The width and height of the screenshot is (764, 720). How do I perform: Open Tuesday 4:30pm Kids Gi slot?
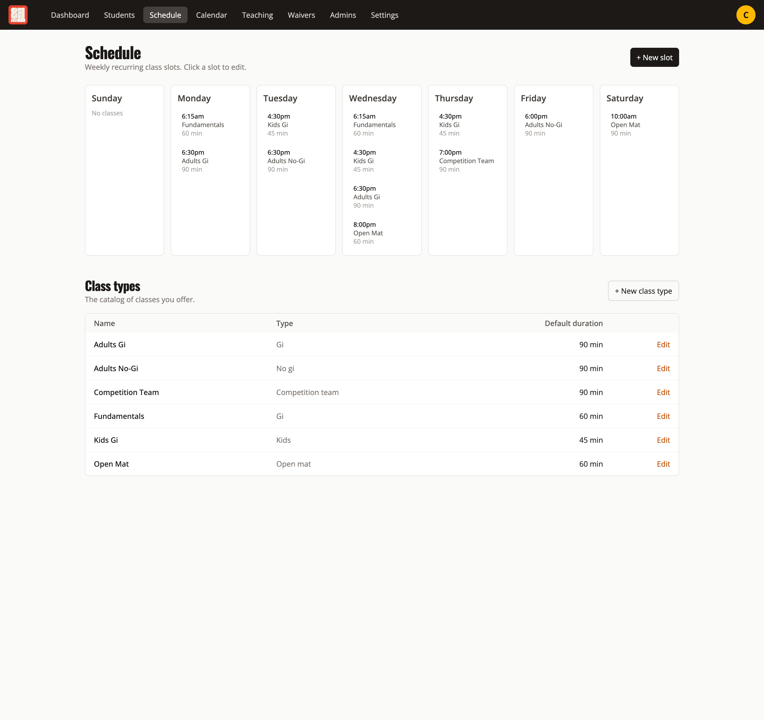[296, 124]
